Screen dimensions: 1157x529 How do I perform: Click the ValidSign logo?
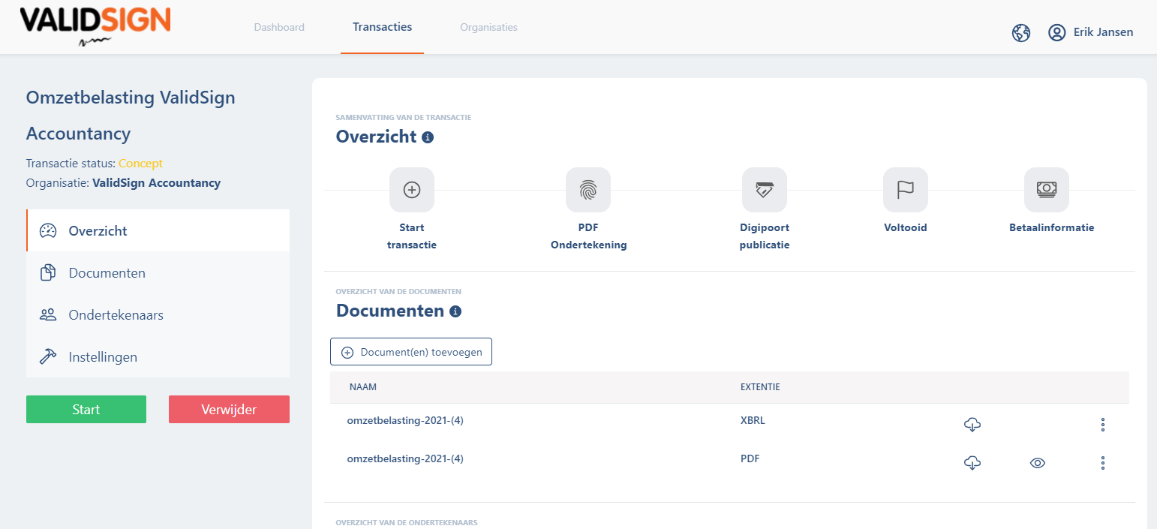point(95,27)
